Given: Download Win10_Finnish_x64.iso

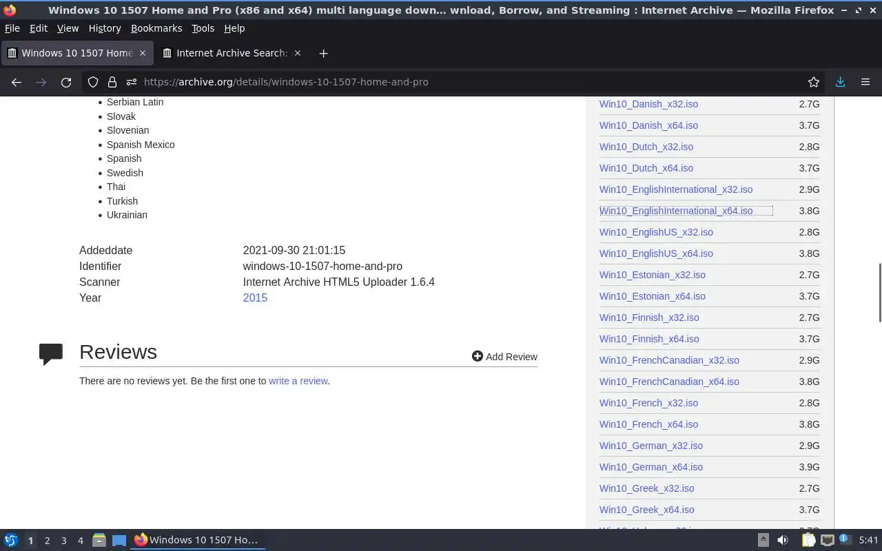Looking at the screenshot, I should click(649, 339).
